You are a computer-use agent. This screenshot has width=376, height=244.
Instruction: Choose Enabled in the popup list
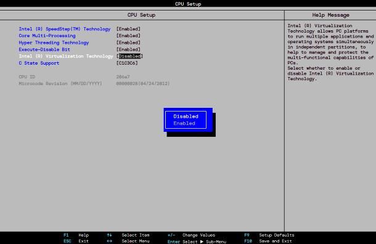[184, 123]
